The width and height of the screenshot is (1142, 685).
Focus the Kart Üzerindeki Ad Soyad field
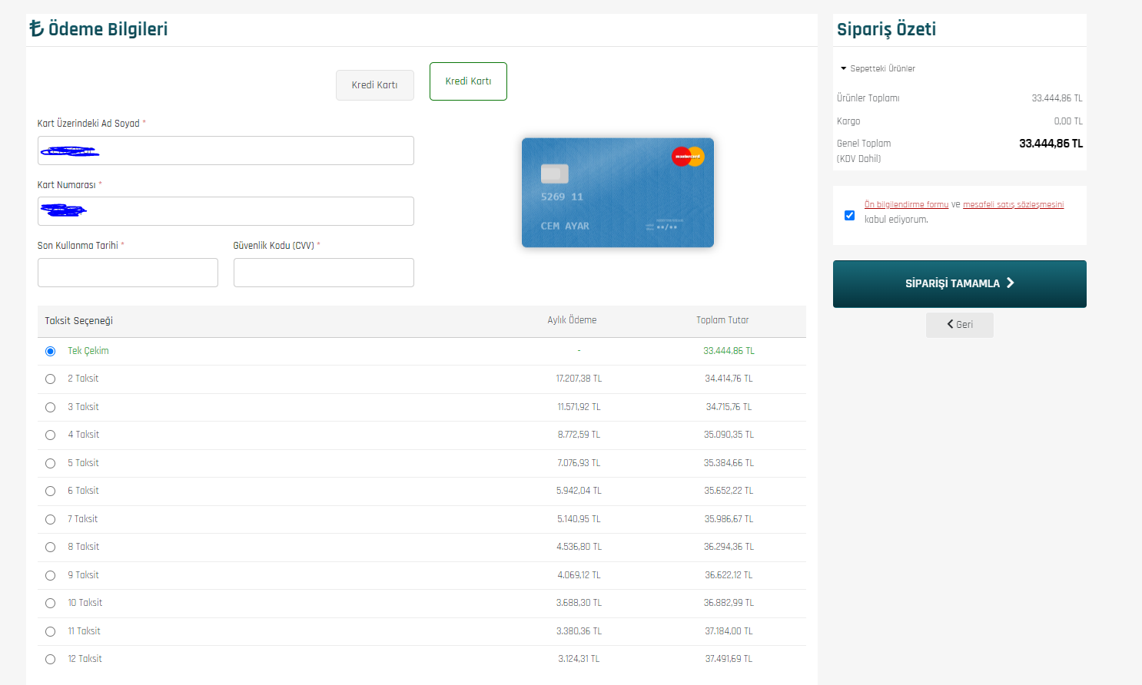(x=226, y=151)
